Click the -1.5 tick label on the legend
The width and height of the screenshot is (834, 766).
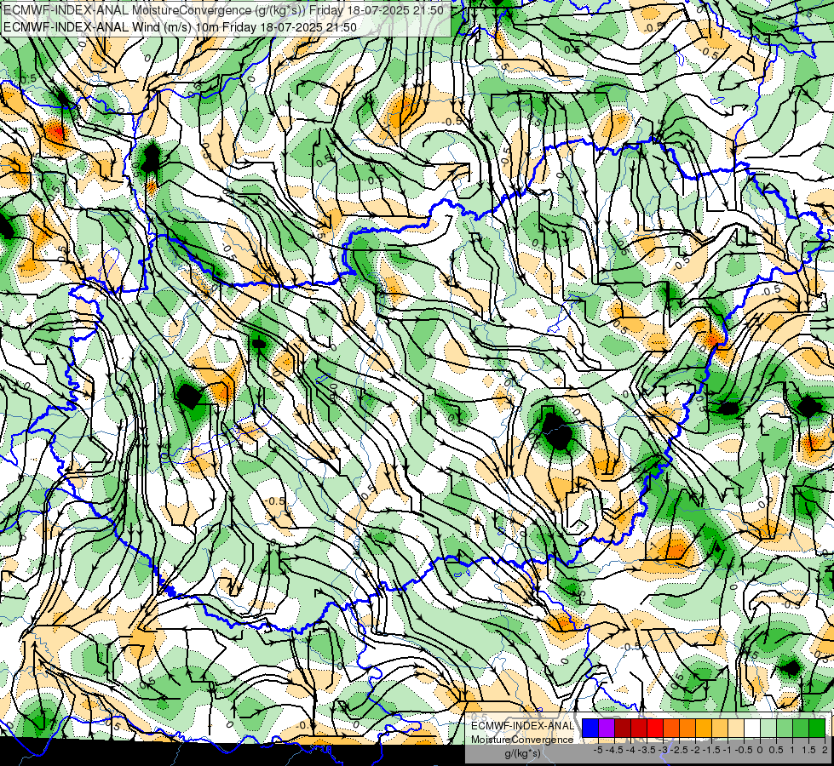pyautogui.click(x=711, y=750)
